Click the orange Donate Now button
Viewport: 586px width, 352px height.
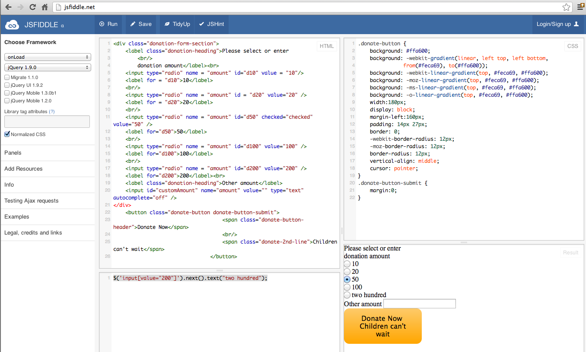pos(382,326)
